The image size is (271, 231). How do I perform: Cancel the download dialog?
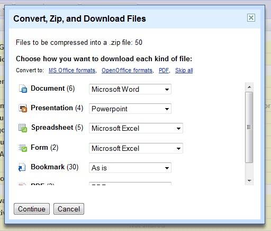(69, 209)
